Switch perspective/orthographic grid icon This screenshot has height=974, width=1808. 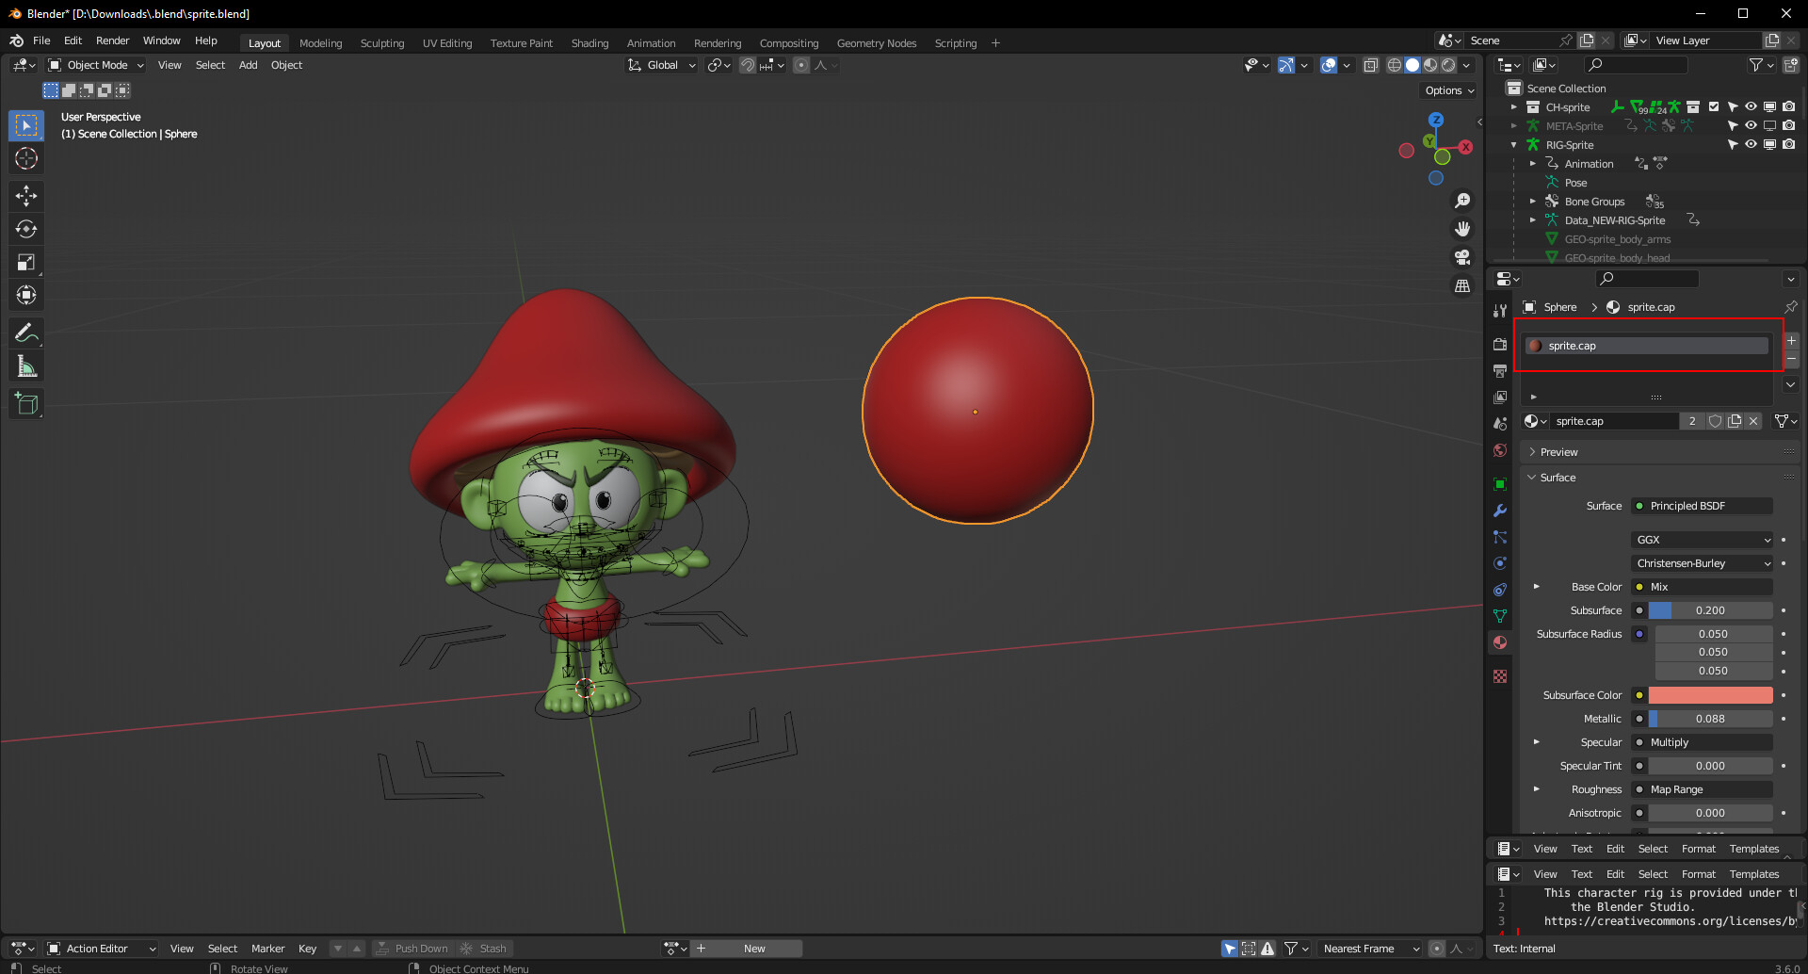click(1462, 285)
